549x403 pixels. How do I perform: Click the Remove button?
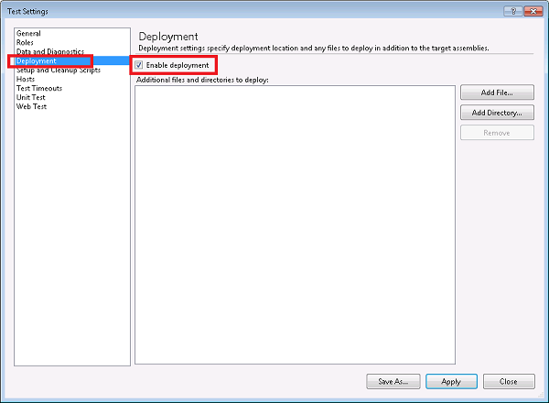point(497,133)
